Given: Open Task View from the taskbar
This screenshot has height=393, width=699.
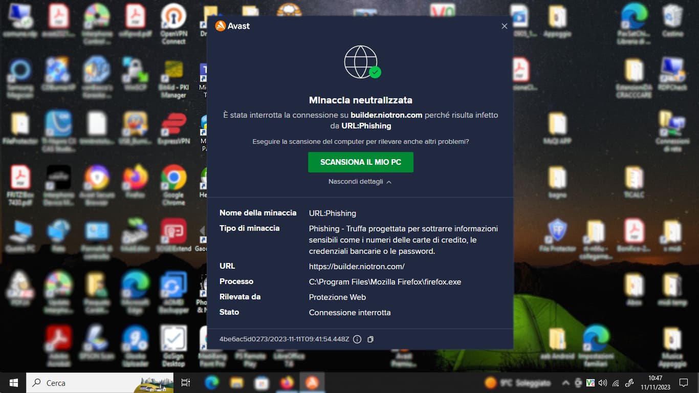Looking at the screenshot, I should click(x=186, y=383).
